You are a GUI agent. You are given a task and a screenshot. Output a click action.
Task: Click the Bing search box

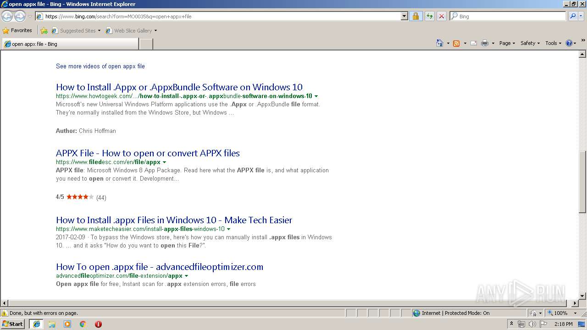coord(508,16)
